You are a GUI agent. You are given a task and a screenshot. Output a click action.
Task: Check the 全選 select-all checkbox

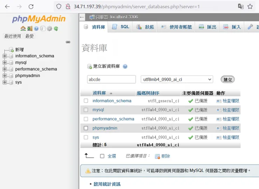point(102,156)
